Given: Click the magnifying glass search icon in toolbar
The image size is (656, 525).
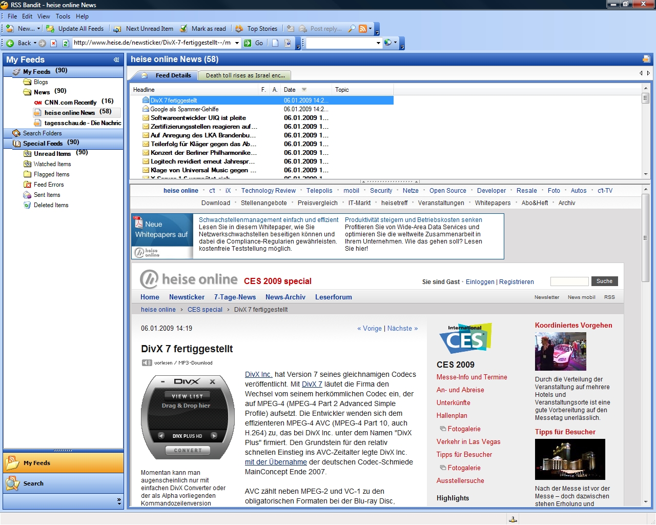Looking at the screenshot, I should (x=352, y=29).
